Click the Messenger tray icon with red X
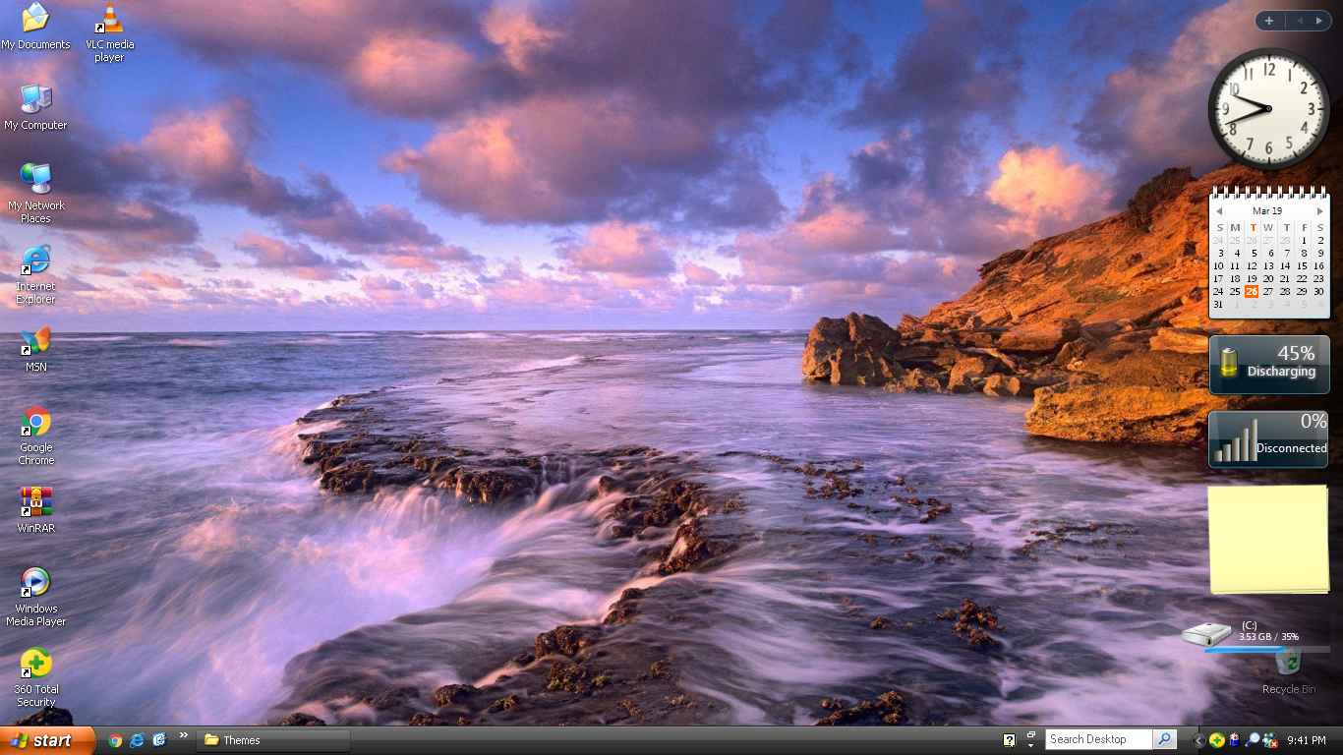The width and height of the screenshot is (1343, 755). click(1270, 740)
